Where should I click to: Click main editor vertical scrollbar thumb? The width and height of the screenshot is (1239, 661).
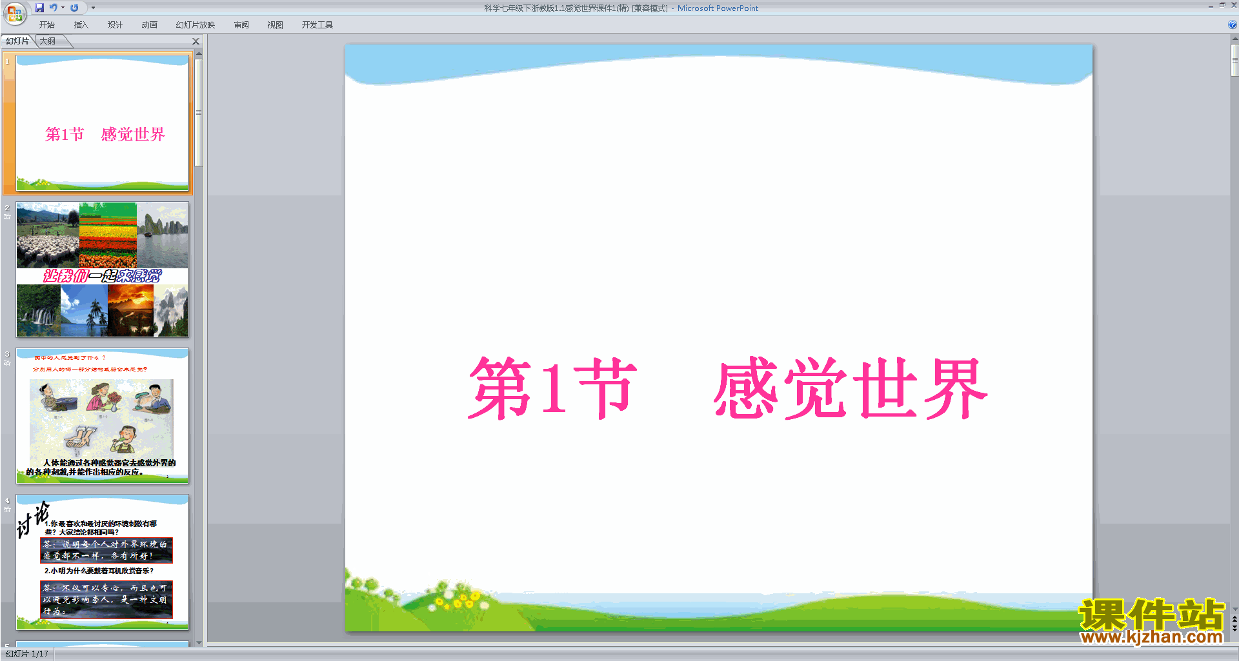(x=1234, y=61)
